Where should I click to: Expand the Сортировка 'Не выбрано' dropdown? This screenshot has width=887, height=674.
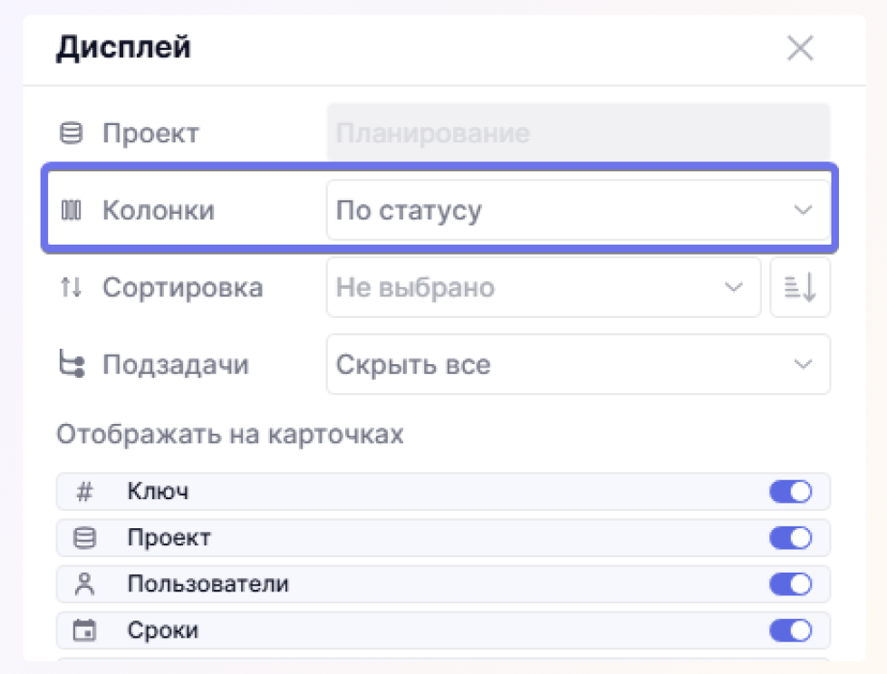[x=543, y=288]
